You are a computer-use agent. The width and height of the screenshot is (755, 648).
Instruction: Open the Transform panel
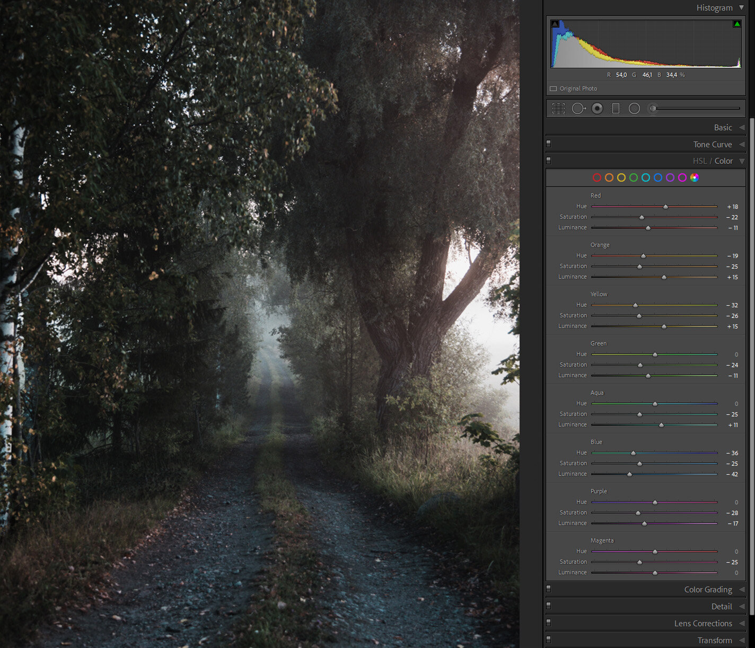tap(715, 640)
